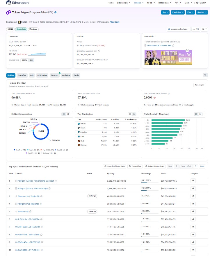Image resolution: width=210 pixels, height=256 pixels.
Task: Switch Tier Distribution to list view
Action: pos(130,114)
